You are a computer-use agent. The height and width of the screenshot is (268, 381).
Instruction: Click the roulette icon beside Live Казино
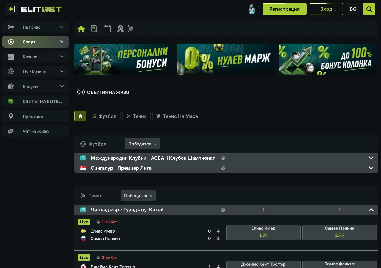(x=11, y=71)
